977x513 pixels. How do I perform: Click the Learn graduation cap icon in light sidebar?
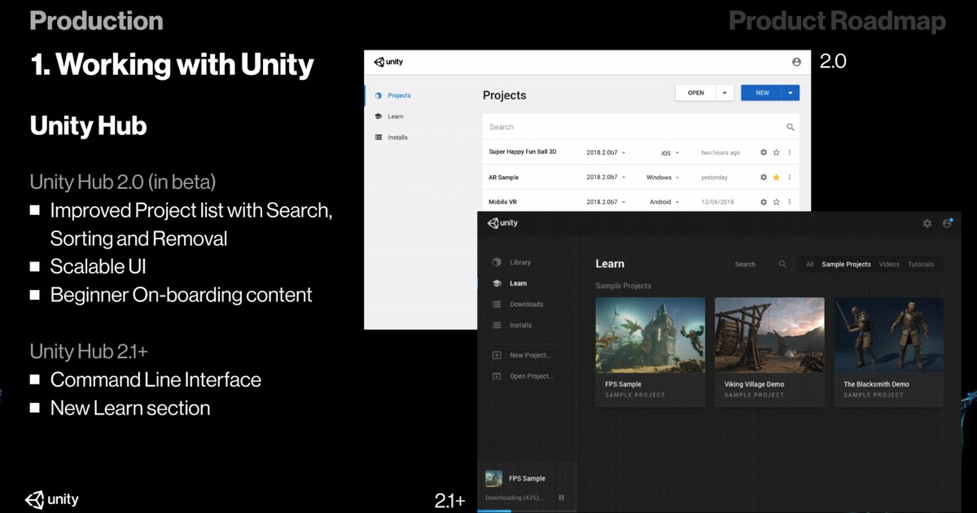pyautogui.click(x=378, y=116)
